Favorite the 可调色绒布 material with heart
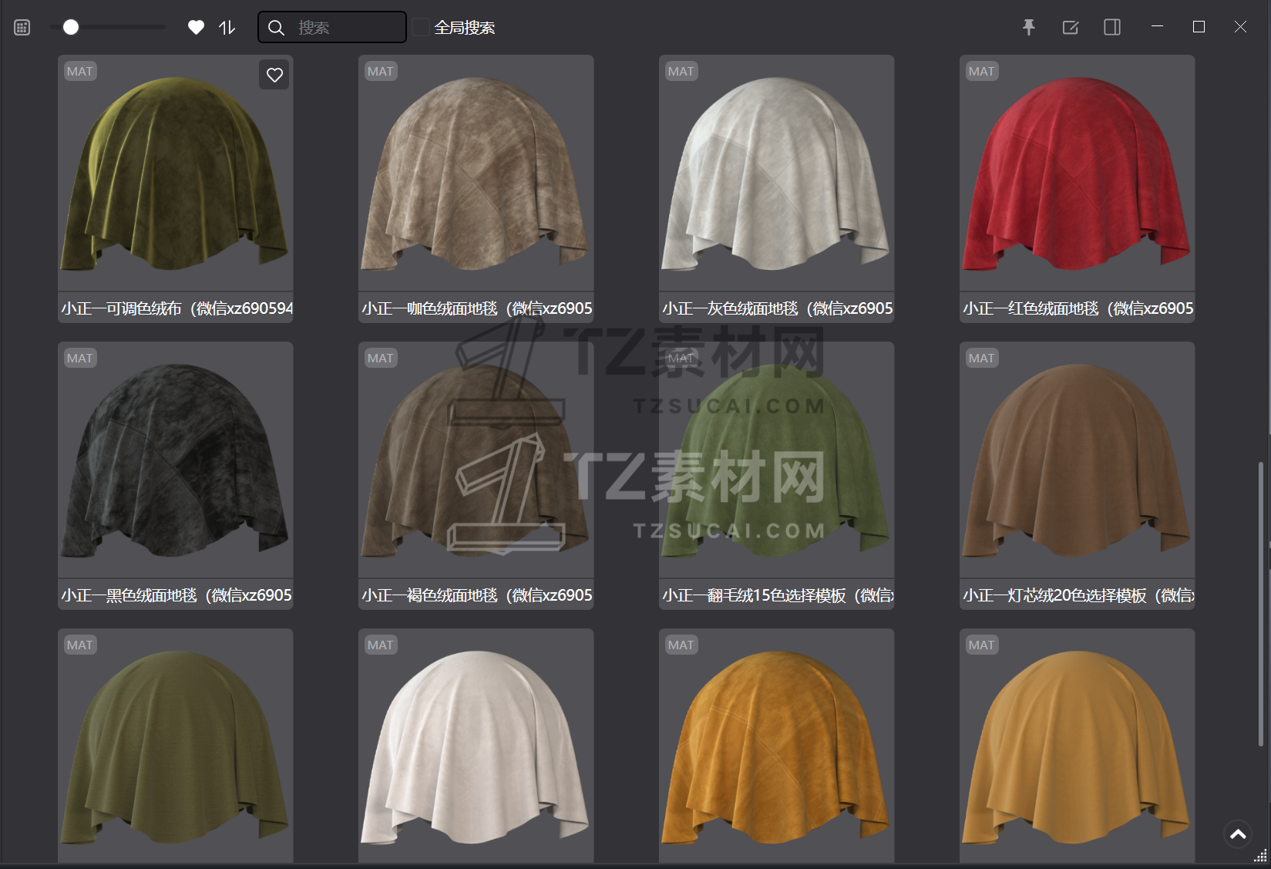1271x869 pixels. (x=274, y=75)
